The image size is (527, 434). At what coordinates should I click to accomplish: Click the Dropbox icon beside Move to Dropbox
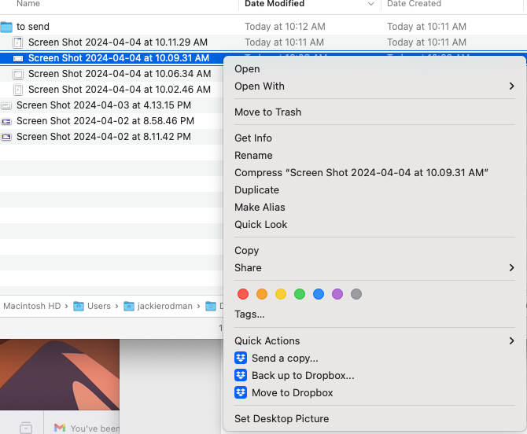(x=241, y=393)
